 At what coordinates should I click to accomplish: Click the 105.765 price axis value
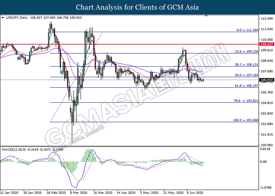[267, 93]
